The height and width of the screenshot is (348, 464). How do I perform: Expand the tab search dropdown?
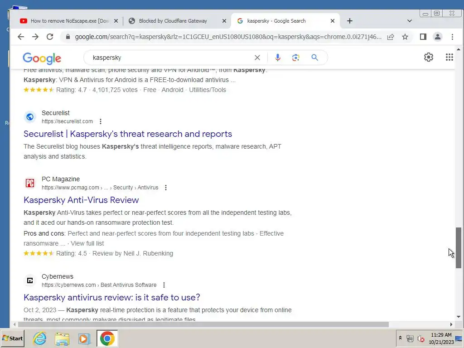pyautogui.click(x=410, y=21)
